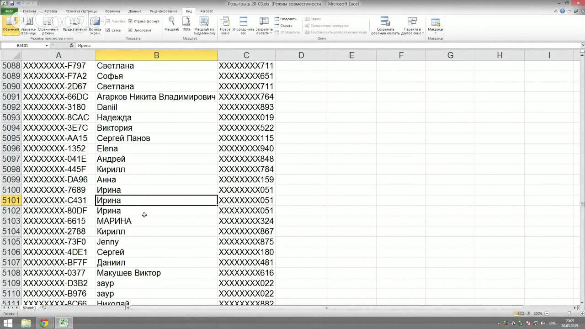Open Windows Start button
Viewport: 585px width, 329px height.
8,323
